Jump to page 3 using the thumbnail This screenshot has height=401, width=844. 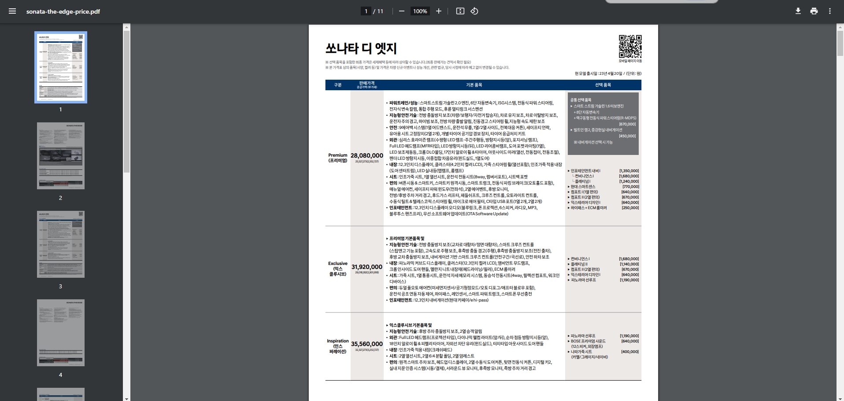pos(60,244)
